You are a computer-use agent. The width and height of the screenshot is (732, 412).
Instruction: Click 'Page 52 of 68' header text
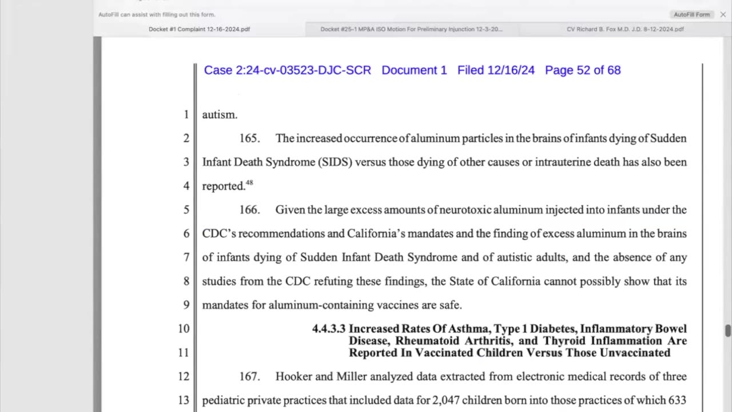(583, 70)
